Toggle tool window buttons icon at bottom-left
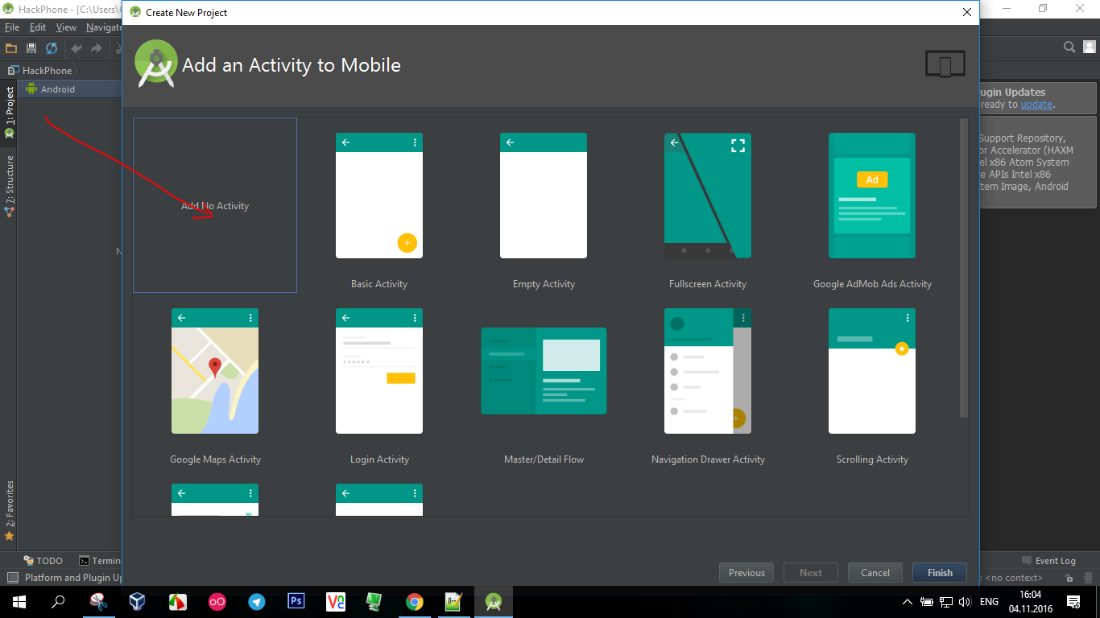This screenshot has width=1100, height=618. (x=12, y=578)
